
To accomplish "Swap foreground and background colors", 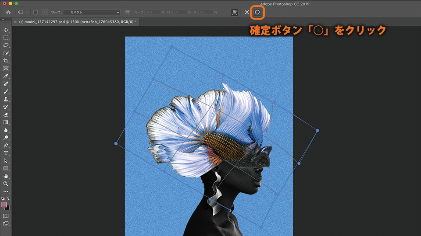I will click(x=8, y=198).
